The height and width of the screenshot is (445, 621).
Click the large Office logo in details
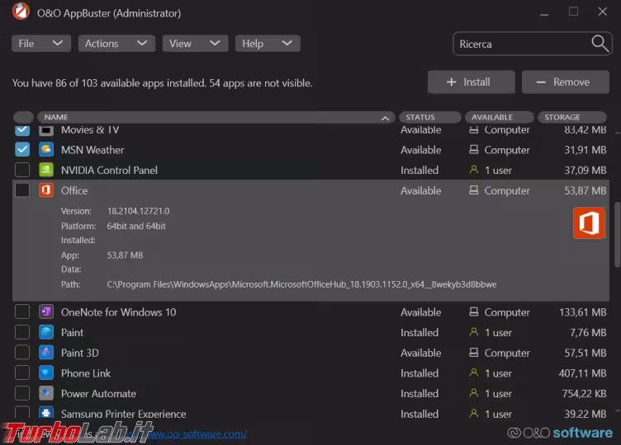point(589,222)
